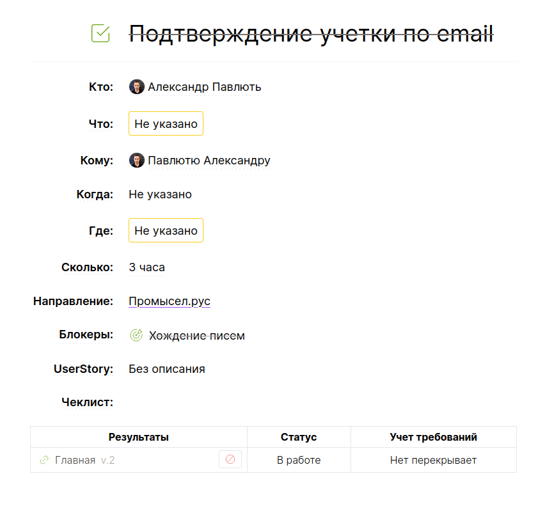Click the avatar next to Павлютю Александру
This screenshot has height=520, width=545.
(136, 161)
